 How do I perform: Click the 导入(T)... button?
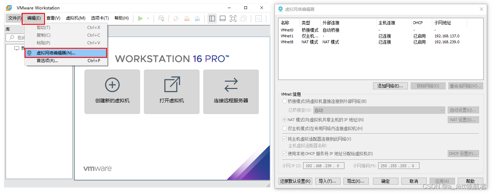328,181
